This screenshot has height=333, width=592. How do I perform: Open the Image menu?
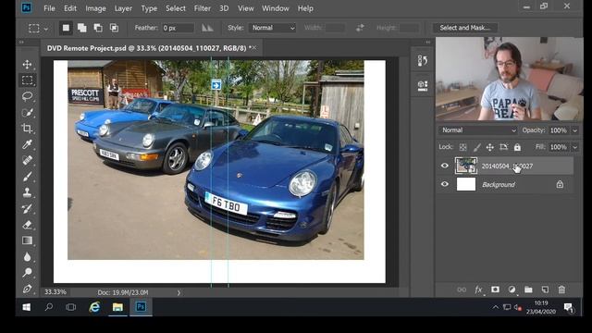[95, 8]
